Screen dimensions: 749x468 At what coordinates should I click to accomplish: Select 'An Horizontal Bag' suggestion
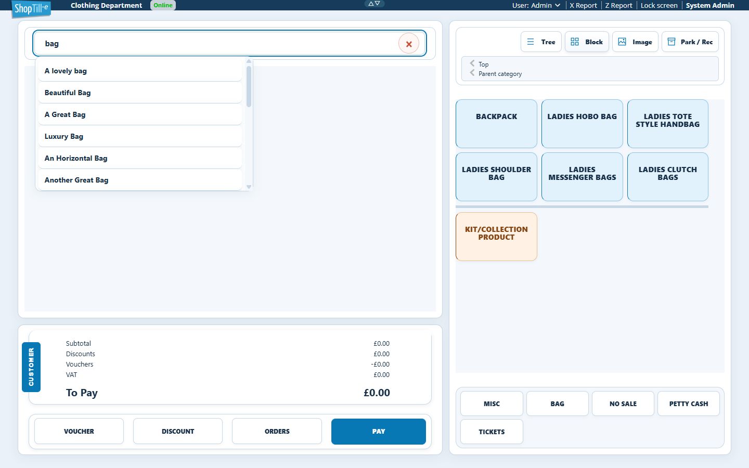(140, 158)
